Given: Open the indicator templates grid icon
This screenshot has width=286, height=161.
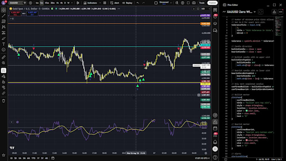Looking at the screenshot, I should pos(105,3).
